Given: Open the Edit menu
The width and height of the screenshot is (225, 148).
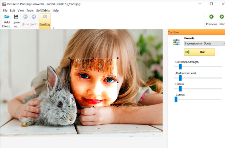Looking at the screenshot, I should [x=13, y=11].
